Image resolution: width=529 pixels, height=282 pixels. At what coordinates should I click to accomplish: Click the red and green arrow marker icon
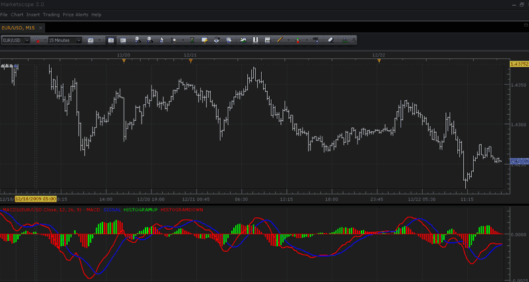[x=298, y=40]
